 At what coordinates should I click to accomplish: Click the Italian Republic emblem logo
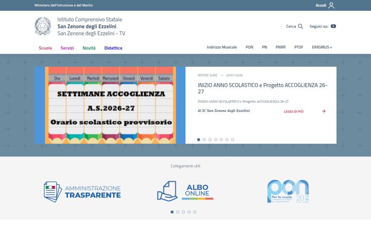tap(43, 26)
